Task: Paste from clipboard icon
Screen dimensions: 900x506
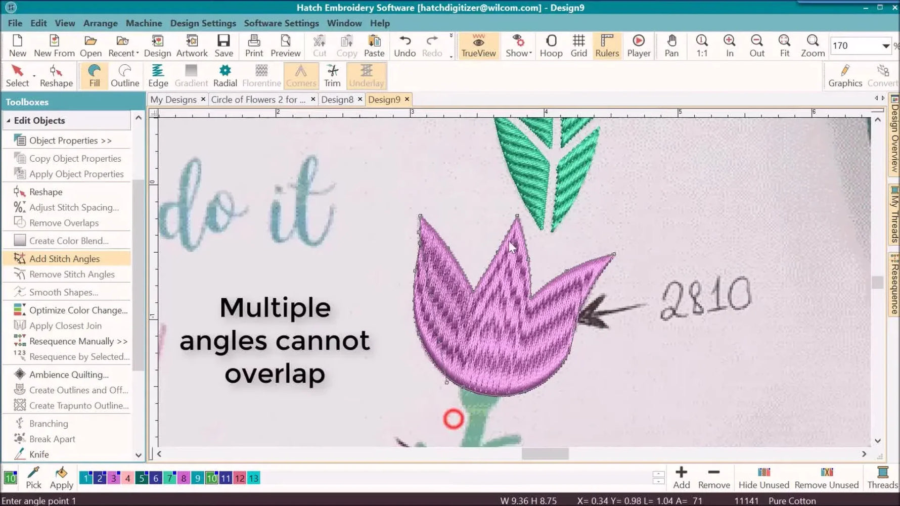Action: coord(374,45)
